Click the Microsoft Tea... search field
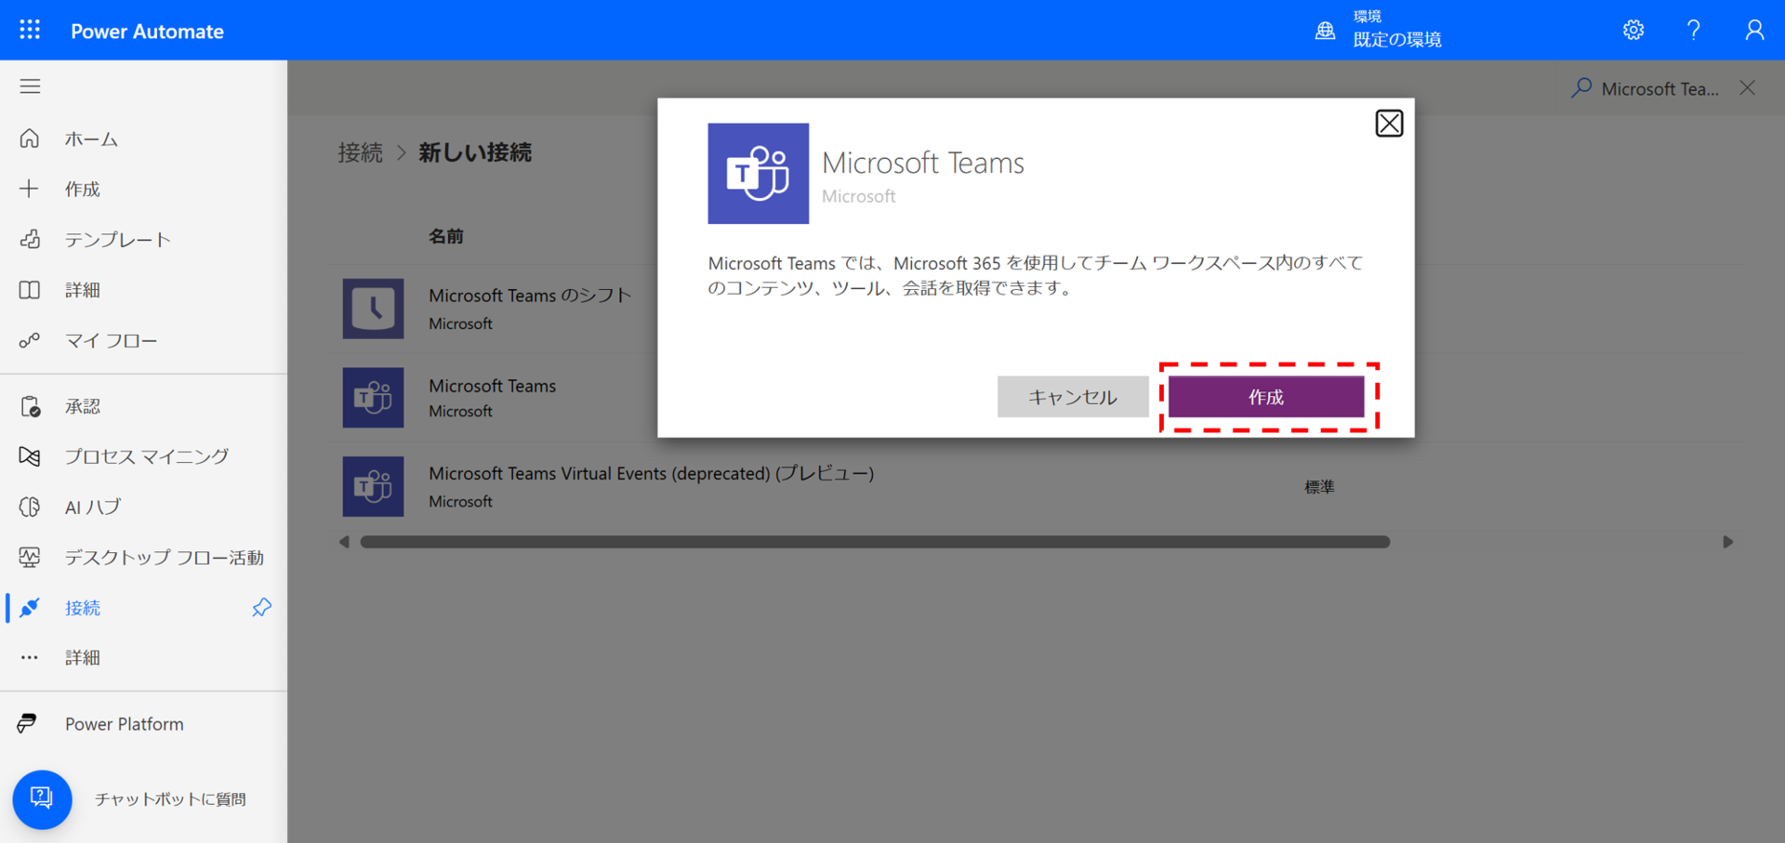 [x=1659, y=88]
